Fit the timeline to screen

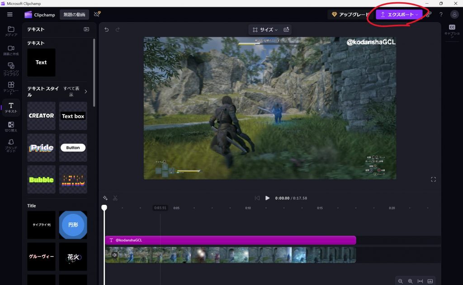tap(420, 281)
